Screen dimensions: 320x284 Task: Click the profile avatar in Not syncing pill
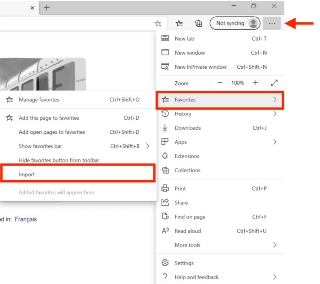pyautogui.click(x=253, y=23)
